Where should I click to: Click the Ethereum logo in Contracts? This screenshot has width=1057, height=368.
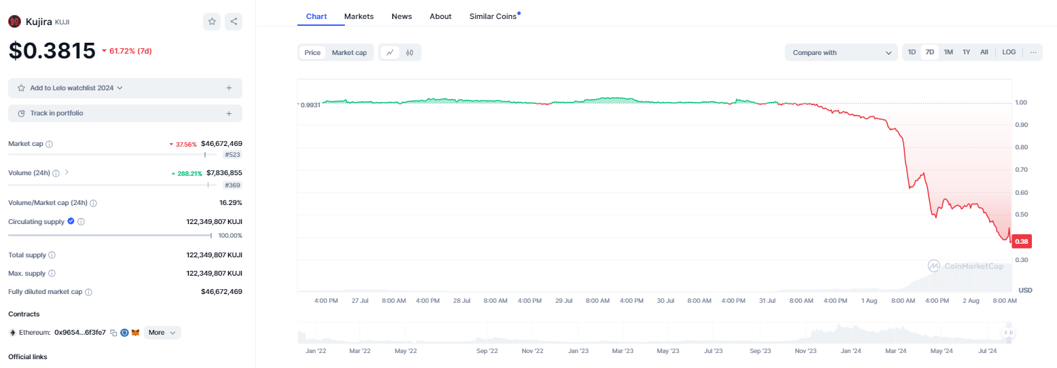pyautogui.click(x=12, y=333)
